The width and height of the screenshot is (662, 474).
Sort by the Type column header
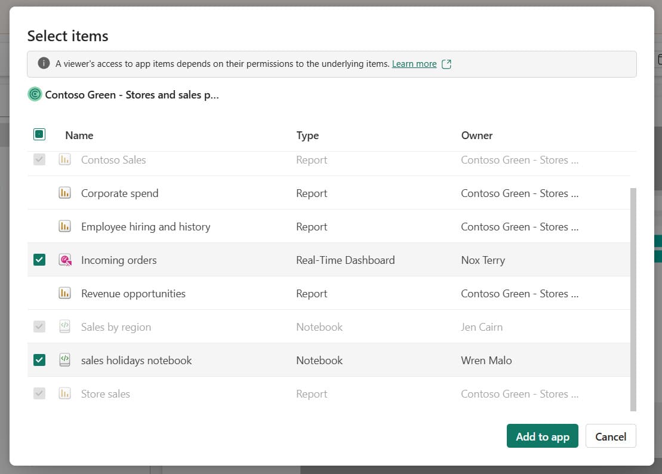click(307, 136)
